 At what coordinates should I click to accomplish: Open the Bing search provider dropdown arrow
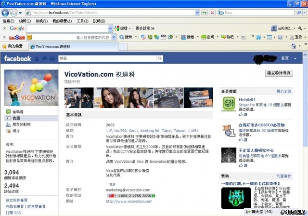click(x=304, y=13)
